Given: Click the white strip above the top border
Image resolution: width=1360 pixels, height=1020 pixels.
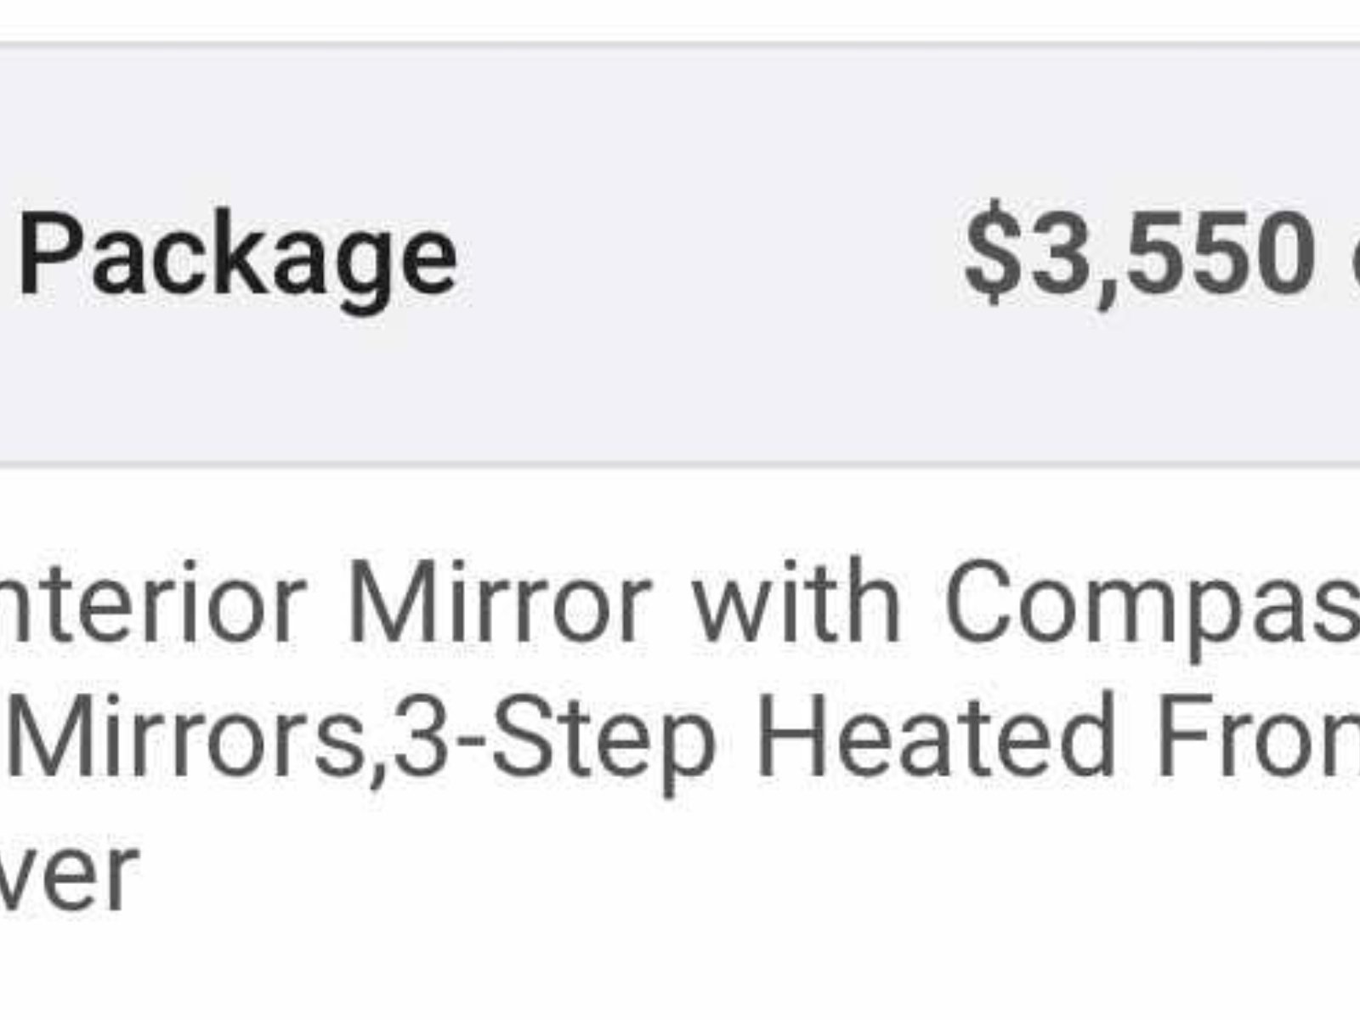Looking at the screenshot, I should tap(680, 19).
